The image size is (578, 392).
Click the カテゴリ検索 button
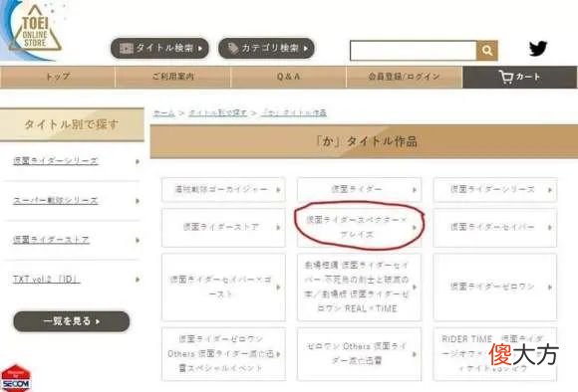click(x=266, y=48)
